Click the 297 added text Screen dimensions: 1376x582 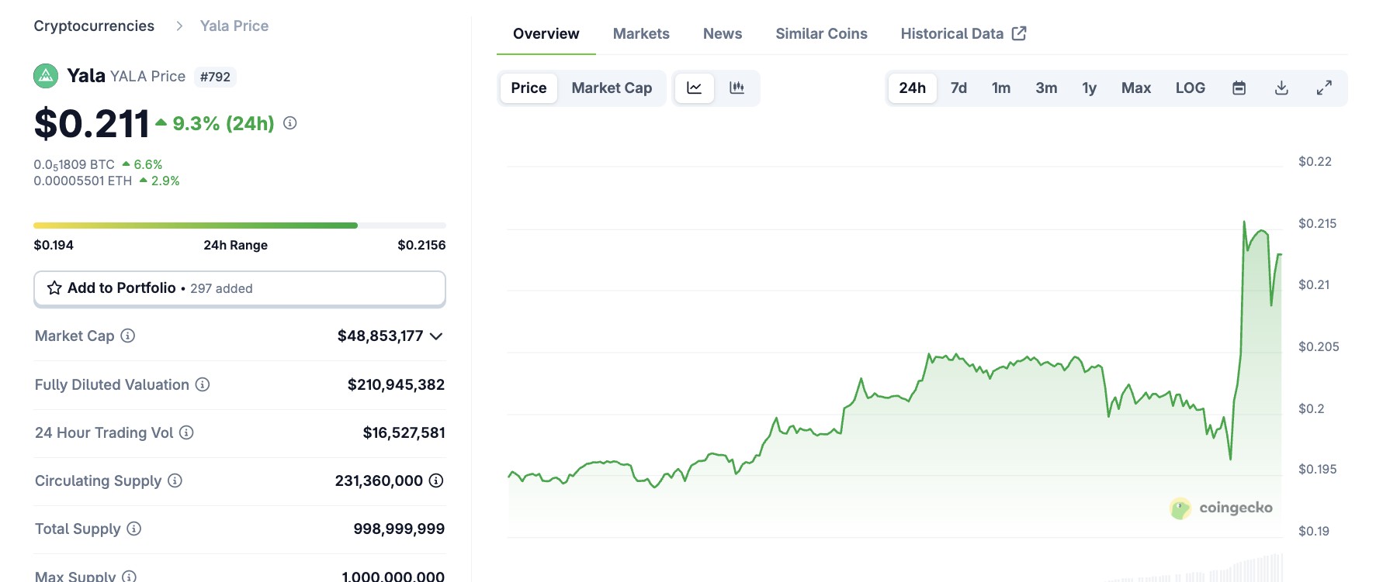(221, 288)
